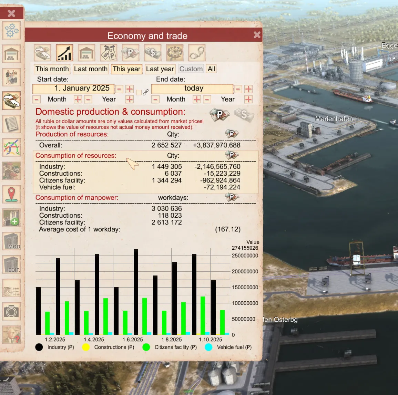Open the map pin marker tool
The height and width of the screenshot is (395, 398).
[x=11, y=195]
